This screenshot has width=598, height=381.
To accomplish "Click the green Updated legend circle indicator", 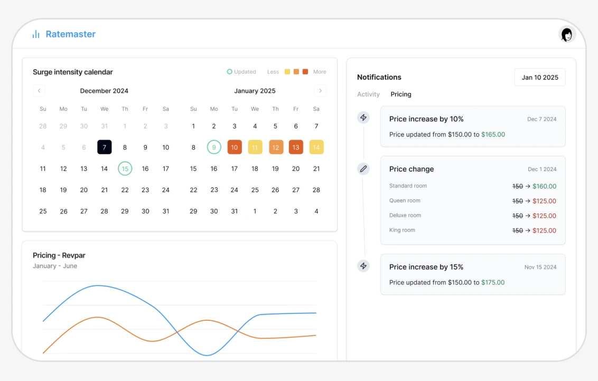I will [x=229, y=71].
